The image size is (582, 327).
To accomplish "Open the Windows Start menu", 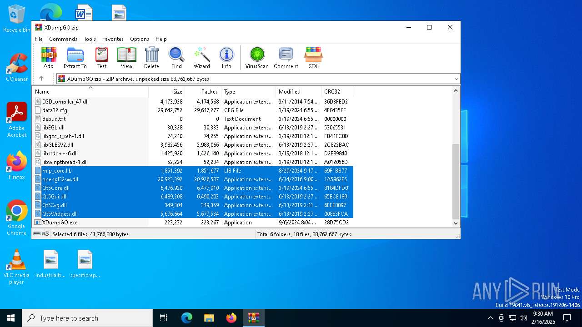I will 11,318.
